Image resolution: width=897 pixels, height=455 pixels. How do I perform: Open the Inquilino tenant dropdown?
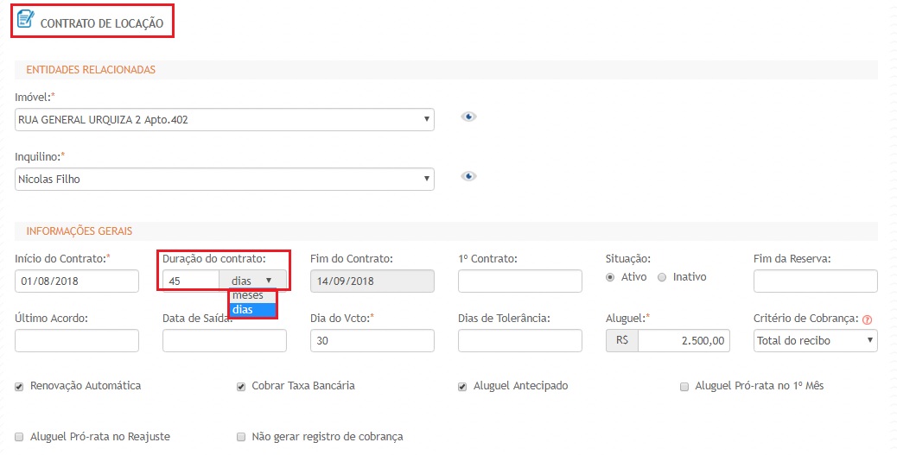tap(225, 179)
